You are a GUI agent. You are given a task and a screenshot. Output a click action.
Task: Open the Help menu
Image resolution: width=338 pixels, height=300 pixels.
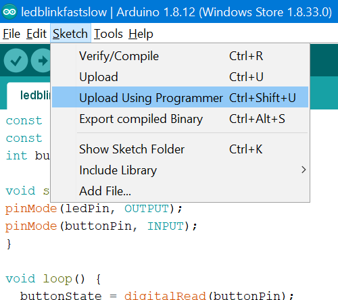pyautogui.click(x=141, y=34)
